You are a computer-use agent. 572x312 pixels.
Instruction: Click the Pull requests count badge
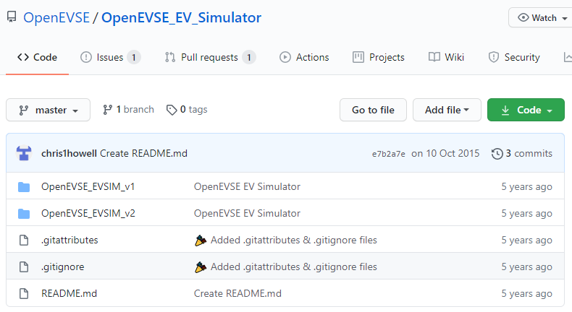coord(249,57)
